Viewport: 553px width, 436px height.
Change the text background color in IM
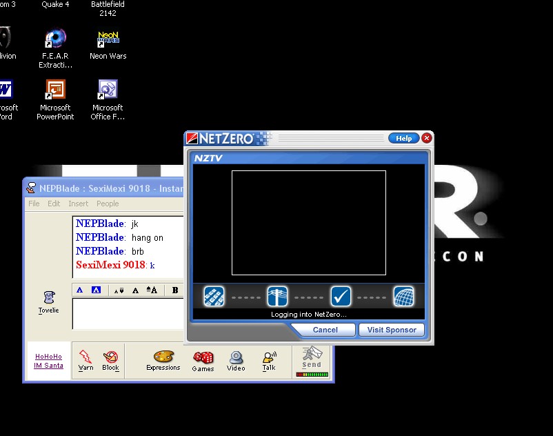(x=96, y=290)
